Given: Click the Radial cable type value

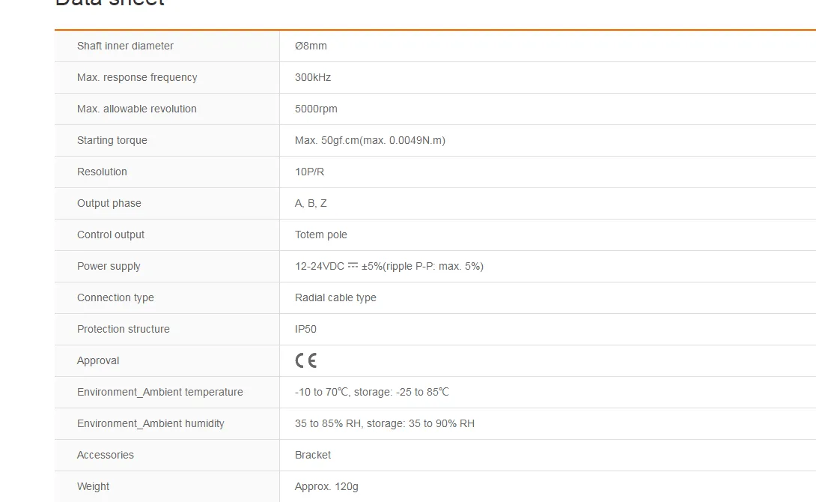Looking at the screenshot, I should point(335,297).
